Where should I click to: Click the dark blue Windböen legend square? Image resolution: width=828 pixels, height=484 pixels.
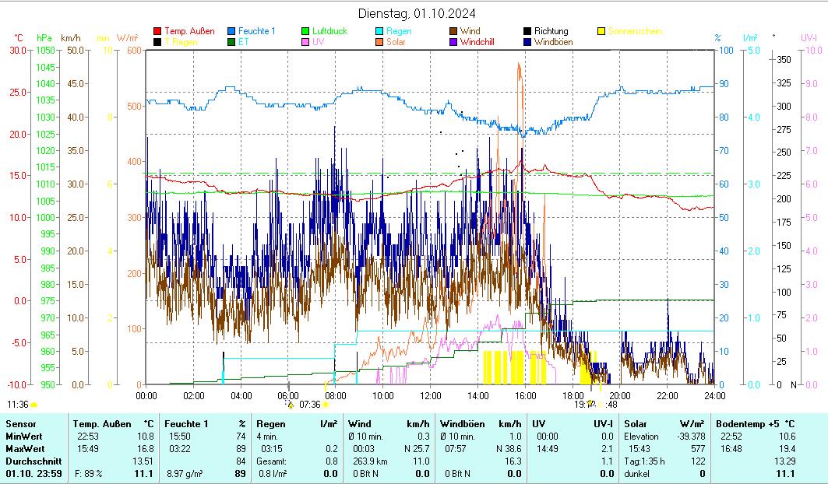click(528, 42)
